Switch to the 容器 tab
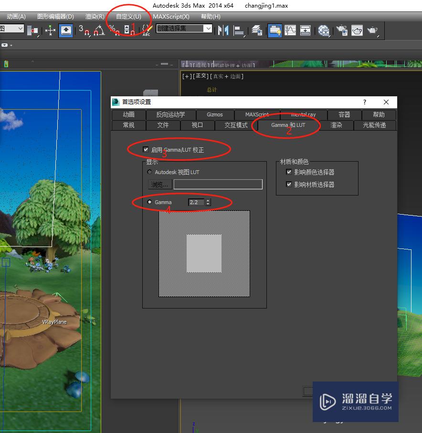This screenshot has width=422, height=433. pos(344,114)
